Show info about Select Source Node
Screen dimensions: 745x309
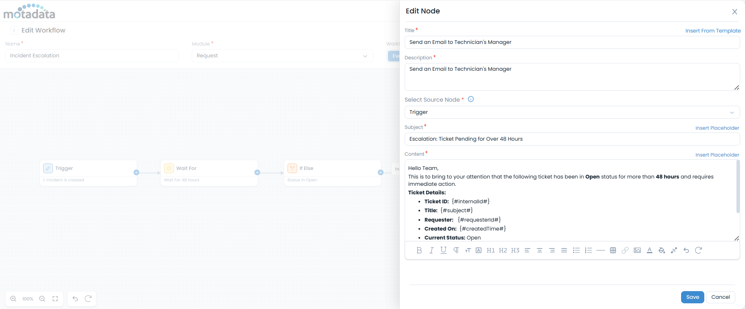(471, 99)
